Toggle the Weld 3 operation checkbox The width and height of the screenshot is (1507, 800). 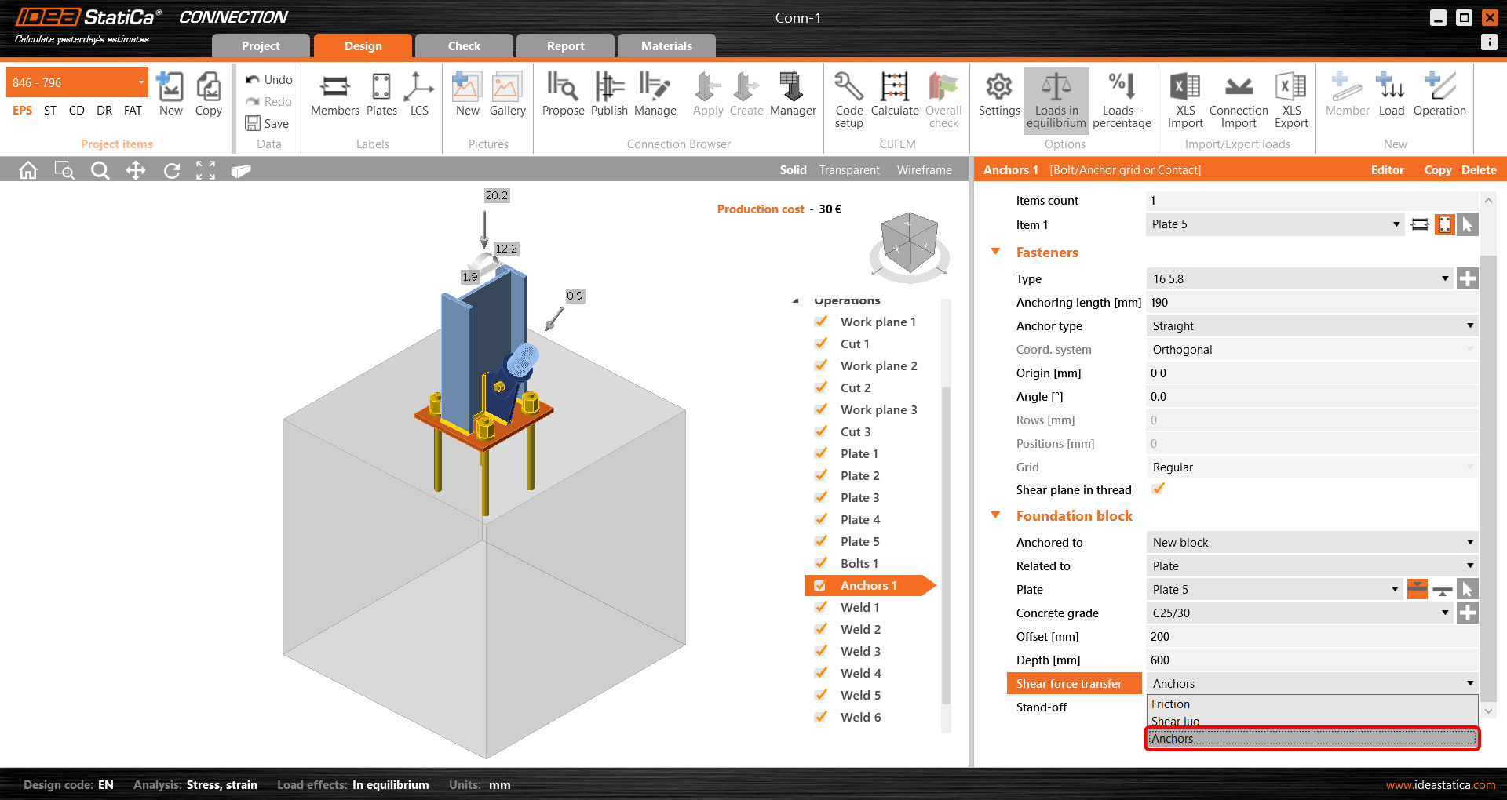click(821, 651)
